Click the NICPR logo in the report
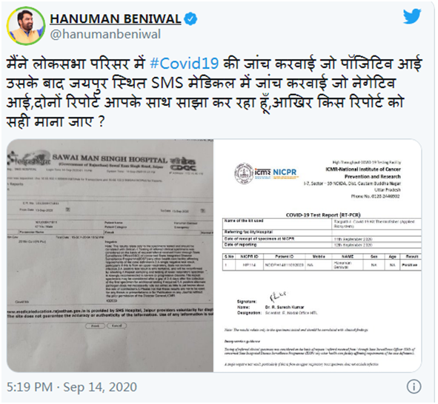The image size is (438, 404). pos(285,172)
